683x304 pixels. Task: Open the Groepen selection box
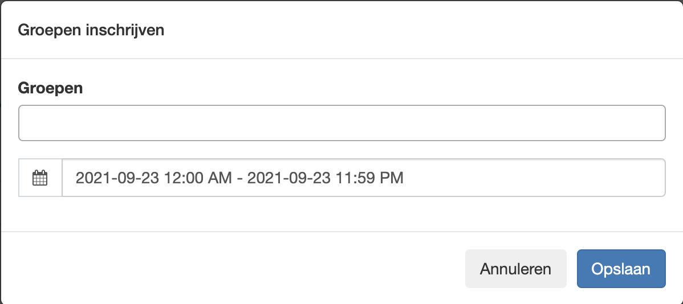342,123
